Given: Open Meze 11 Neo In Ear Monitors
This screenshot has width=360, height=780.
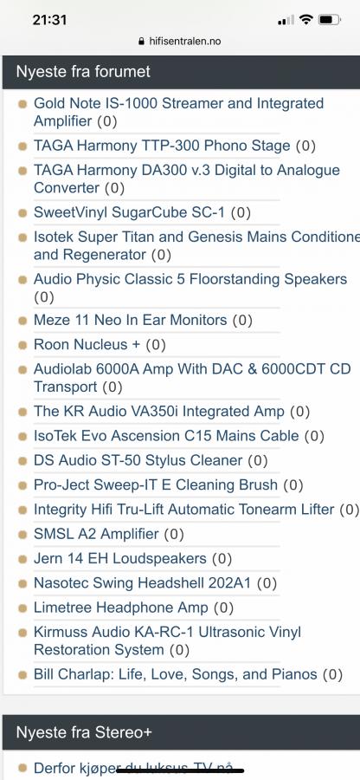Looking at the screenshot, I should click(130, 320).
